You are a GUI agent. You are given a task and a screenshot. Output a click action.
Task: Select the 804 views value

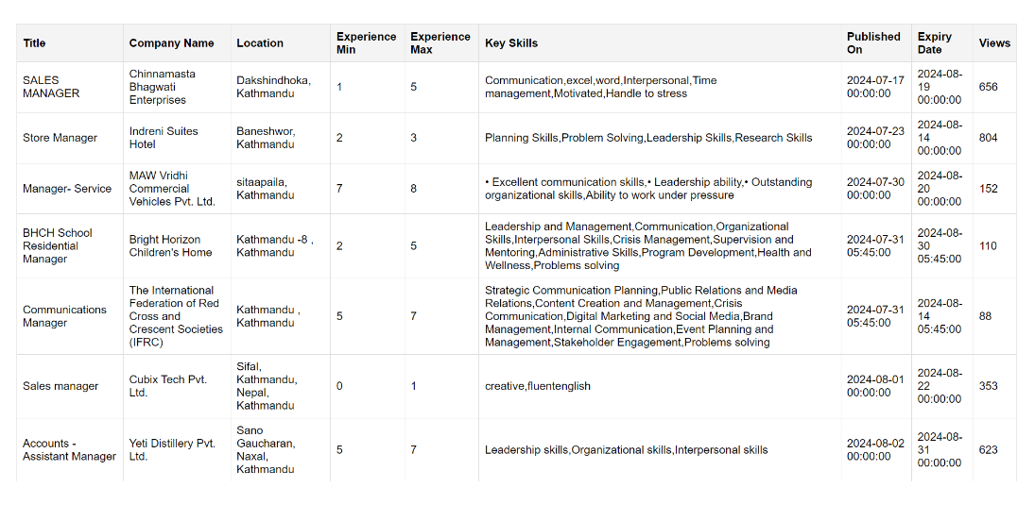coord(988,138)
